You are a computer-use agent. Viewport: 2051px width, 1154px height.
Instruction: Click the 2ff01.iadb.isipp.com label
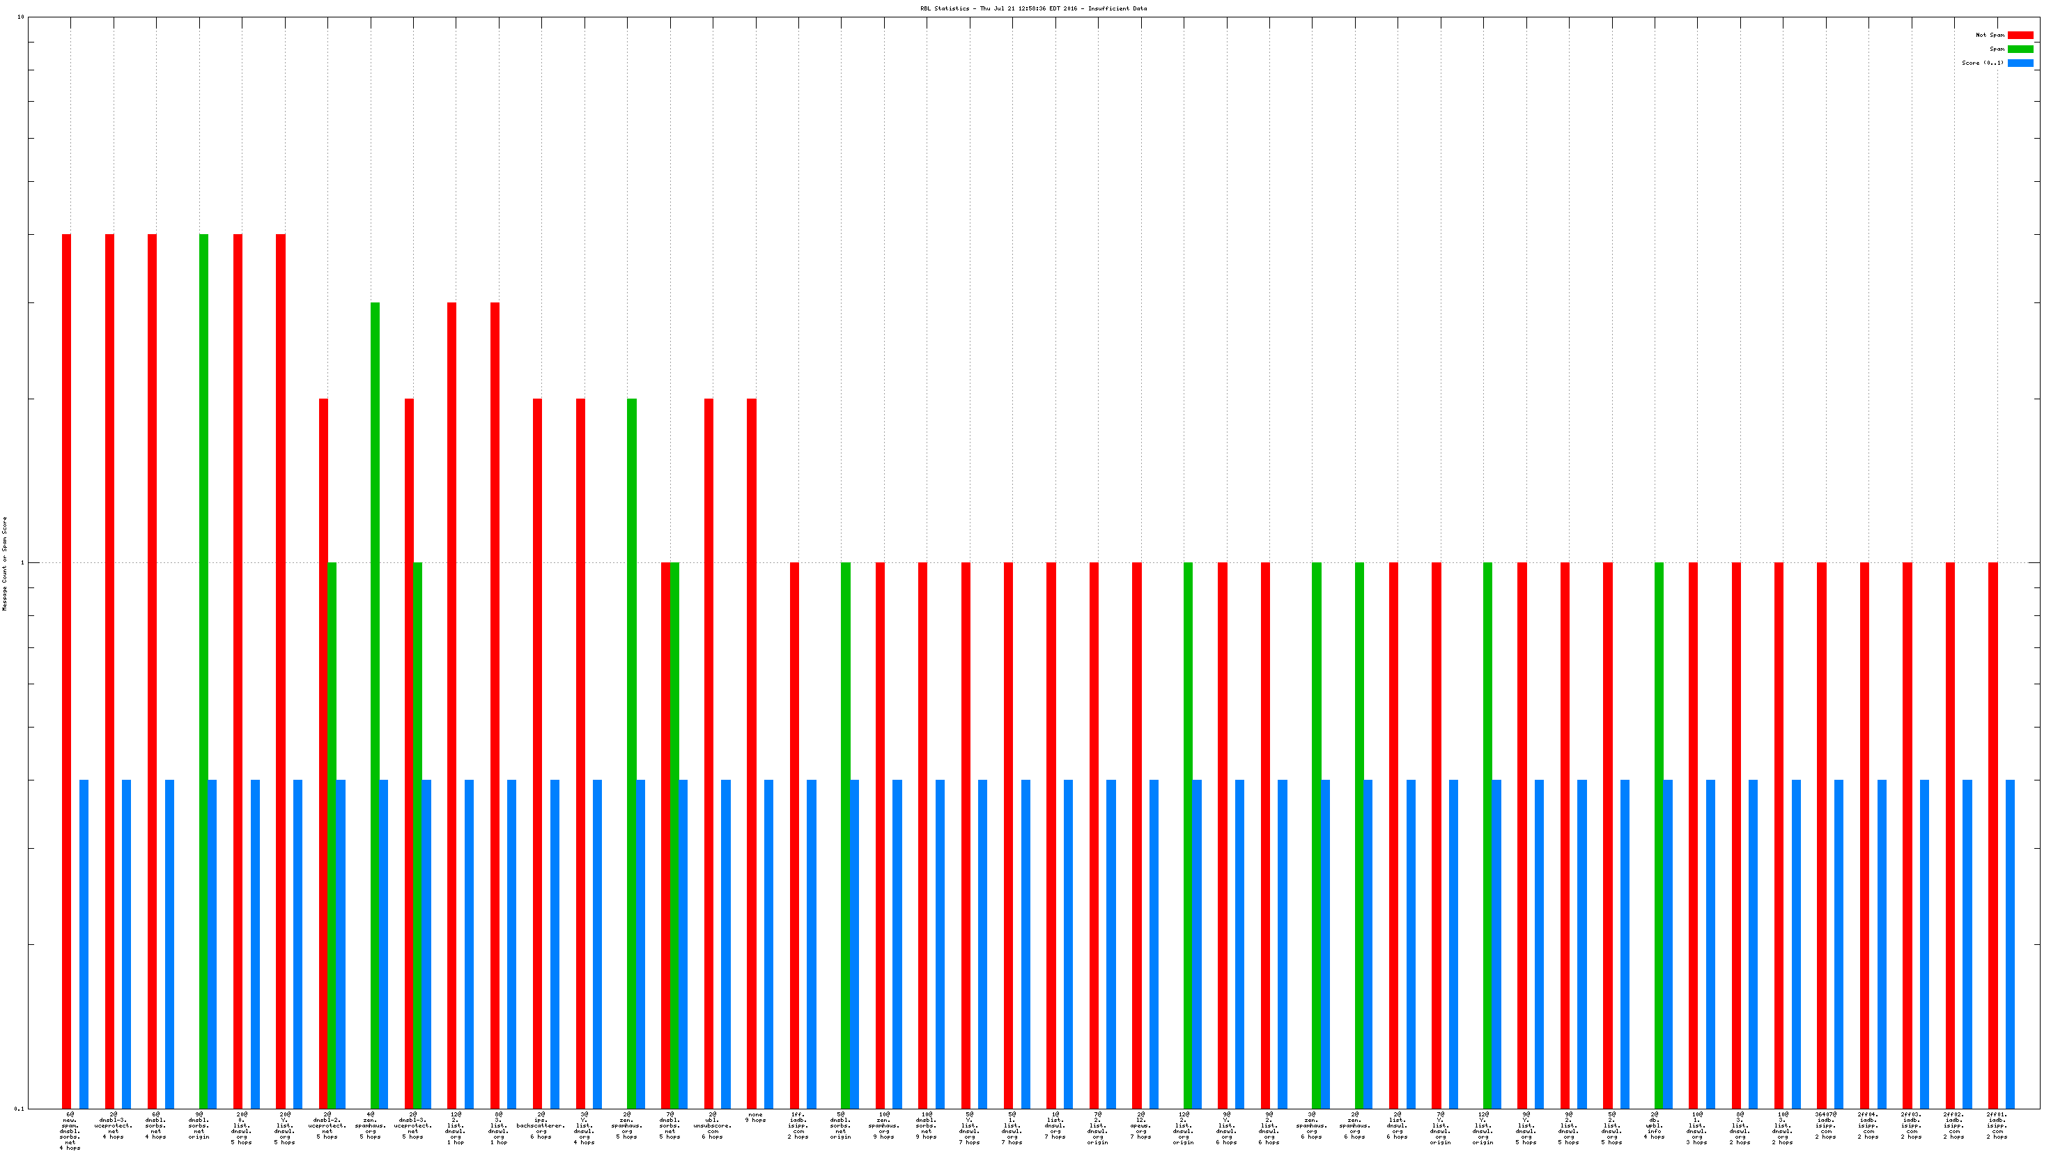click(1997, 1125)
